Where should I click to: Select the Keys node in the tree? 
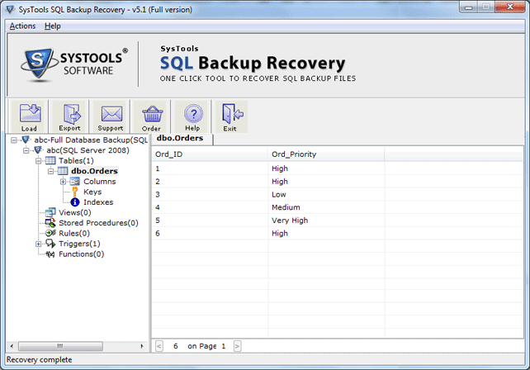point(92,192)
